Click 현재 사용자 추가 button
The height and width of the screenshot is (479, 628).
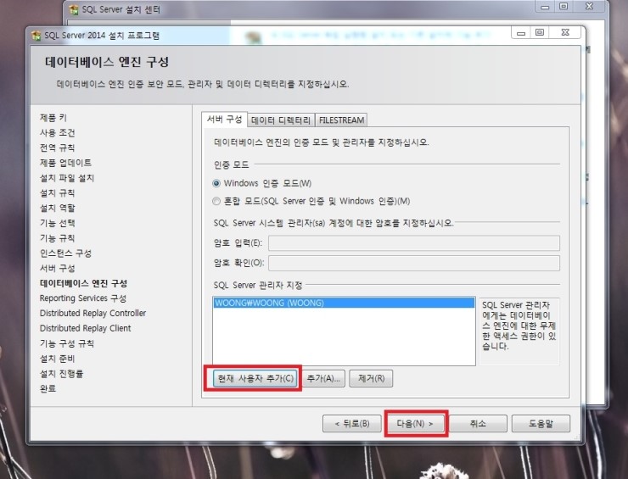pos(255,378)
